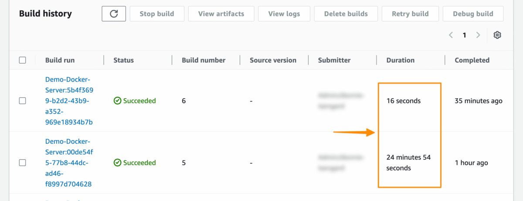Sort by Completed column header
Screen dimensions: 523x201
[472, 60]
